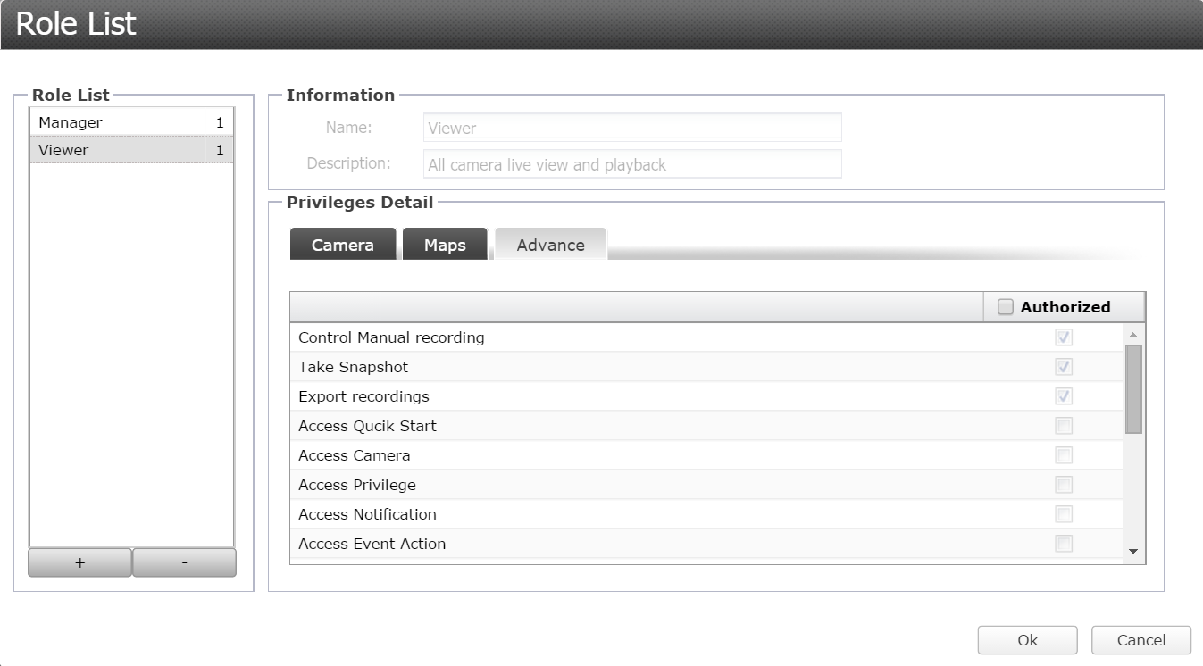
Task: Select the Manager role
Action: click(x=131, y=122)
